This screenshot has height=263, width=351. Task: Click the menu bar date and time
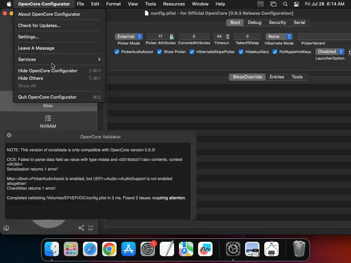pos(325,4)
